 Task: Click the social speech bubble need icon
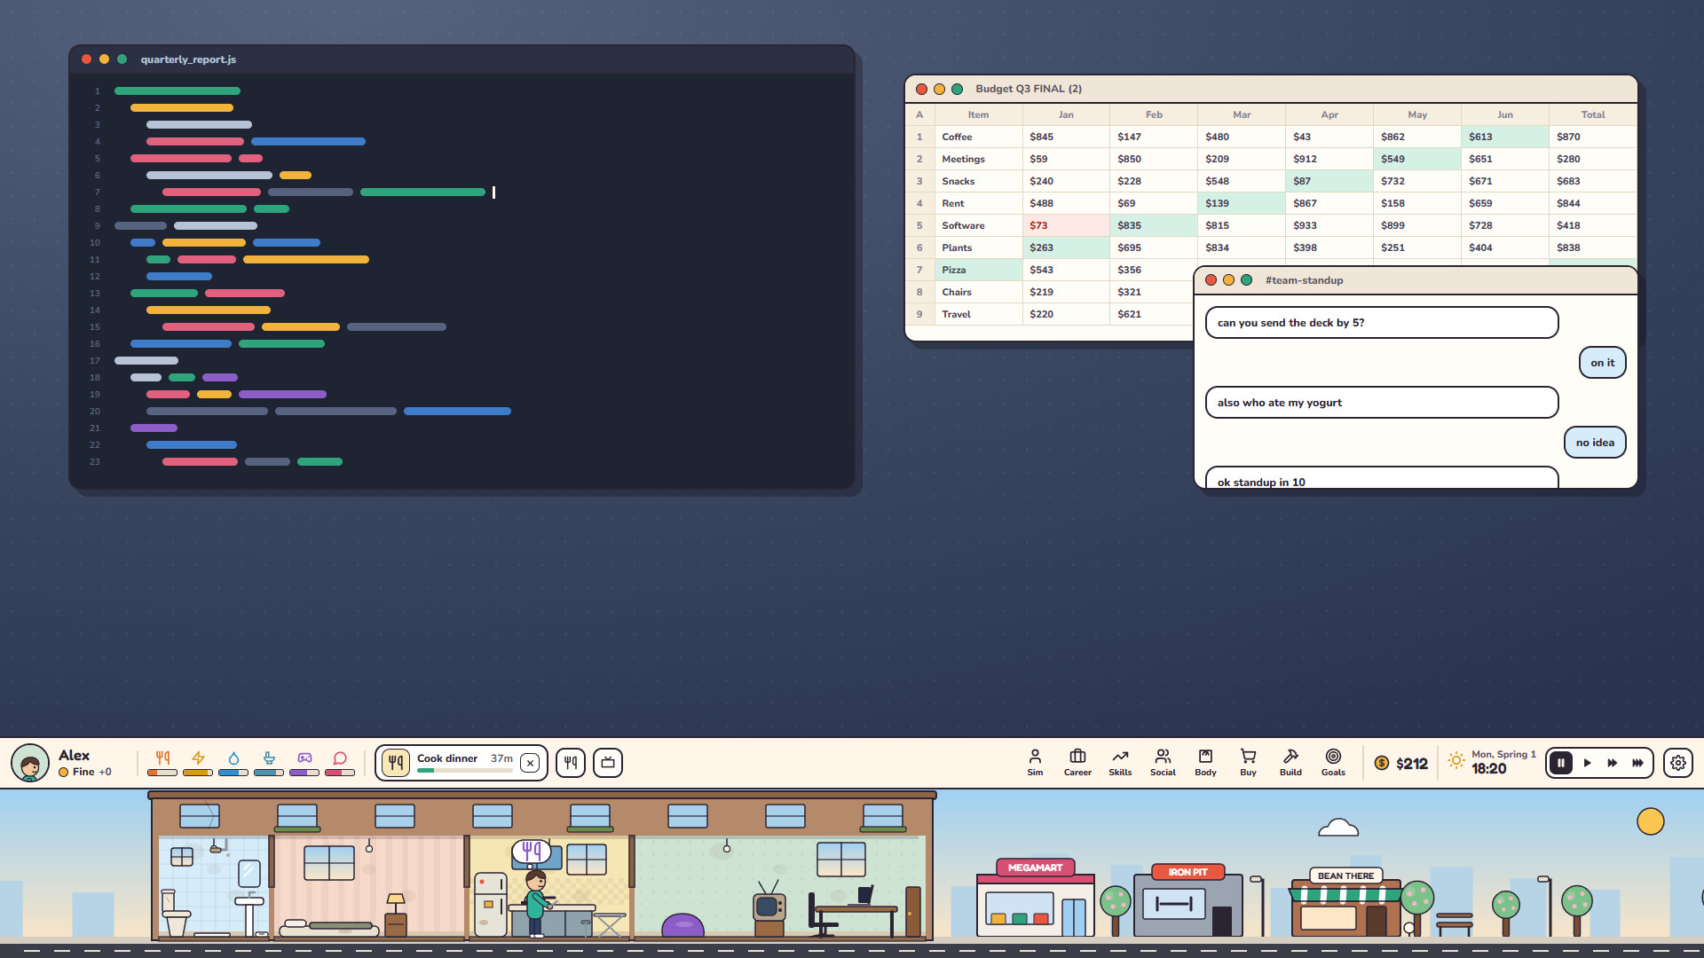click(340, 758)
